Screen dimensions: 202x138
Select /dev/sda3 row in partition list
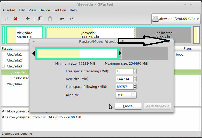pyautogui.click(x=14, y=66)
